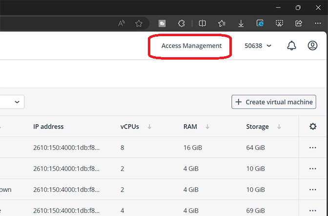Open browser Favorites list
The width and height of the screenshot is (328, 216).
coord(222,23)
